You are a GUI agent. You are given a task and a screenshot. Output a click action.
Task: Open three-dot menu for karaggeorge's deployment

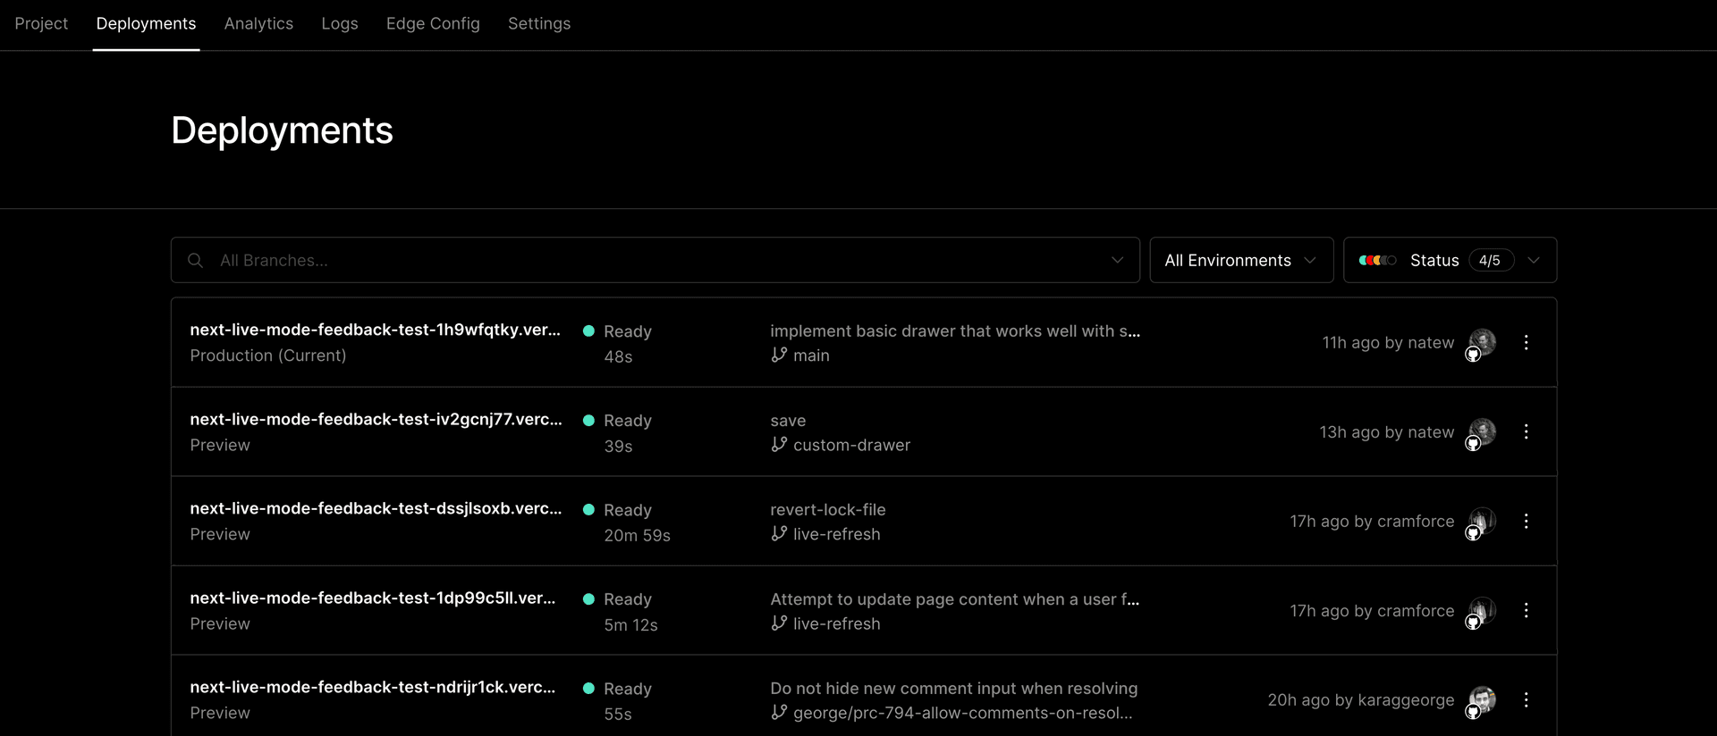pyautogui.click(x=1526, y=699)
